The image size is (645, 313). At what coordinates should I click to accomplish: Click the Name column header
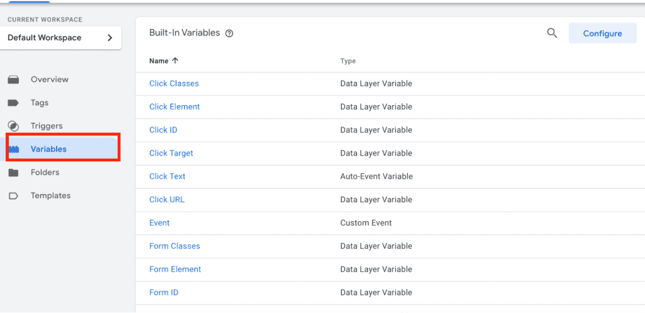[x=159, y=61]
